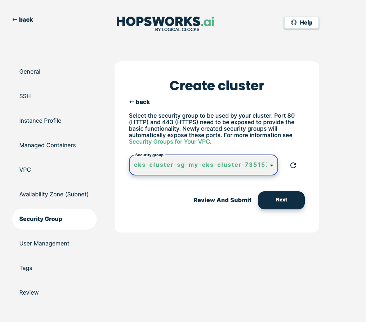Go to the Review step in the sidebar
This screenshot has width=366, height=322.
click(x=29, y=293)
